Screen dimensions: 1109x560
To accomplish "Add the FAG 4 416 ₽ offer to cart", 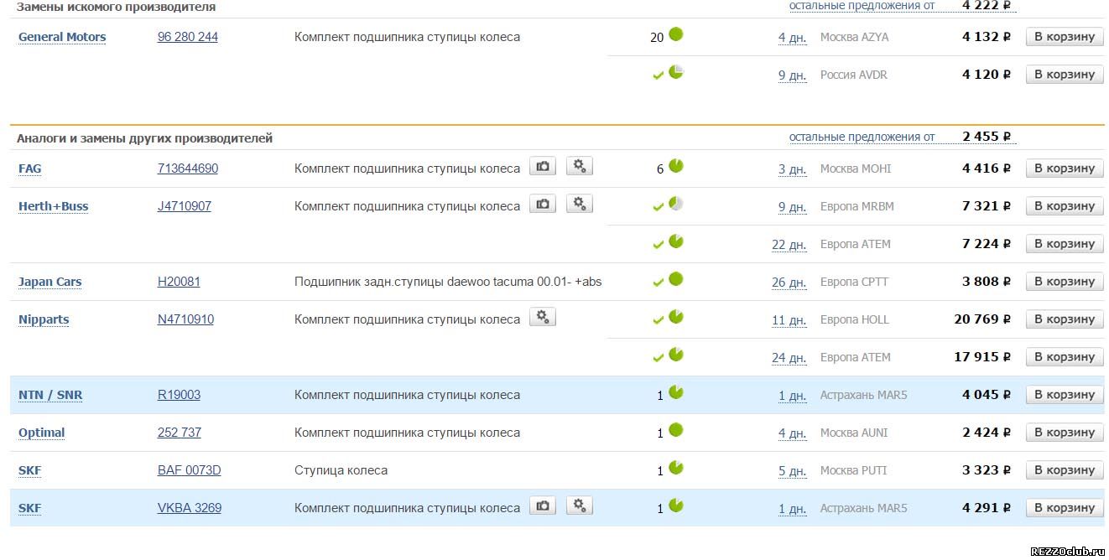I will coord(1065,168).
